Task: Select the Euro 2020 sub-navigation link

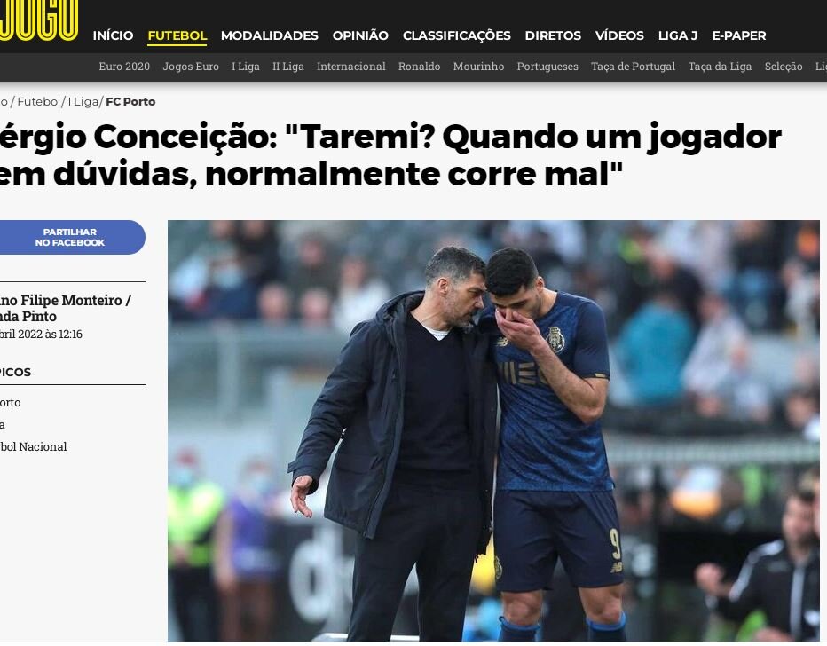Action: point(124,67)
